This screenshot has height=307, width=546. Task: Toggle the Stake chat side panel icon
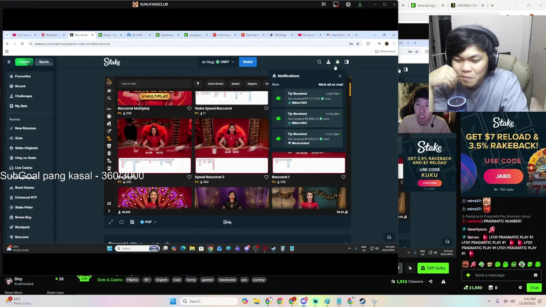[346, 62]
